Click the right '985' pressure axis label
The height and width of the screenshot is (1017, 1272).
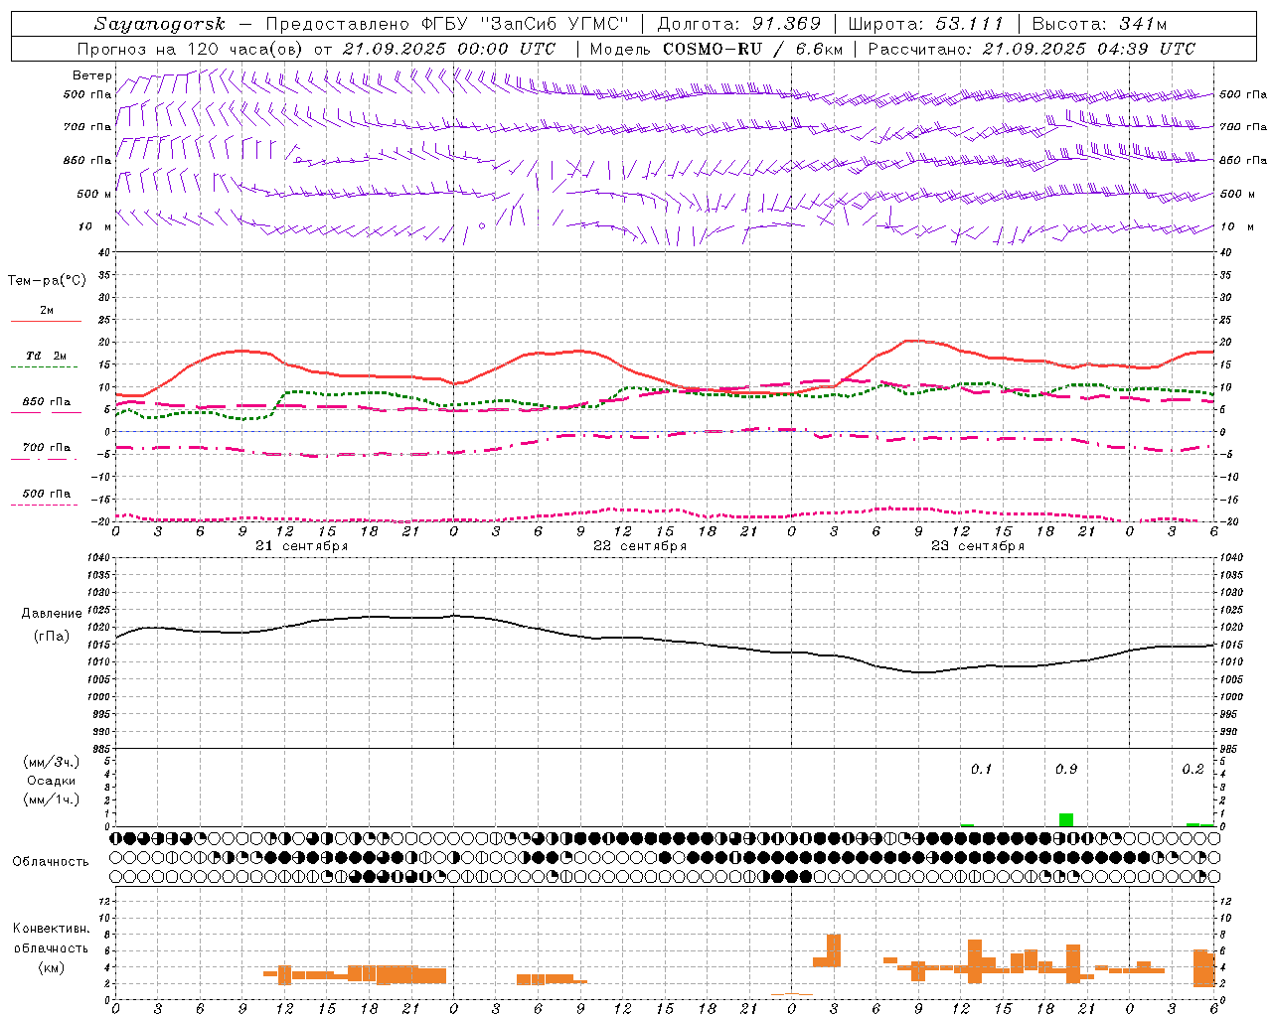tap(1230, 749)
